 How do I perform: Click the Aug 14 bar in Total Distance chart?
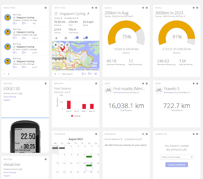click(92, 106)
